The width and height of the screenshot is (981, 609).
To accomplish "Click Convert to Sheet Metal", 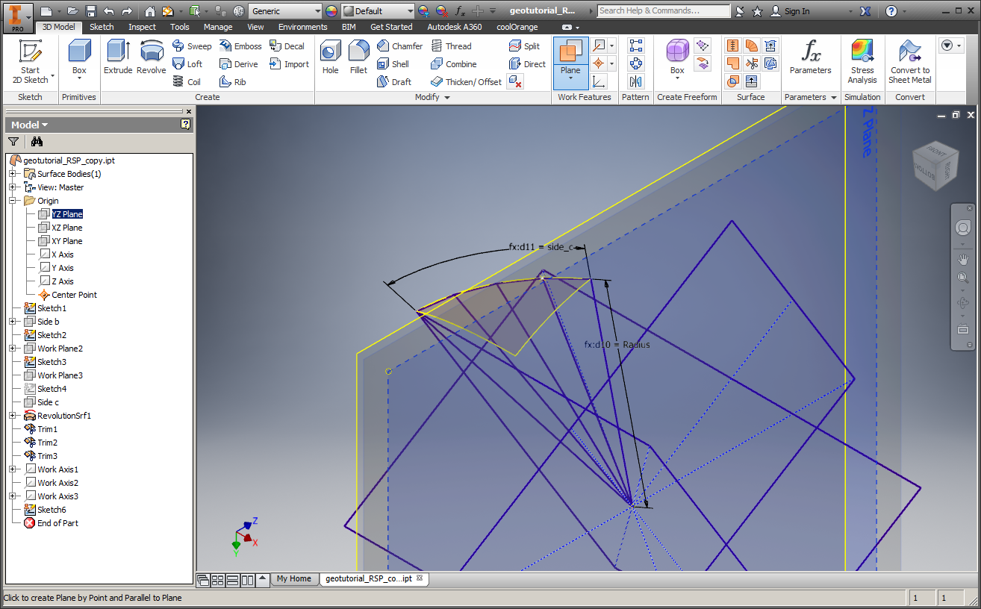I will pyautogui.click(x=910, y=61).
